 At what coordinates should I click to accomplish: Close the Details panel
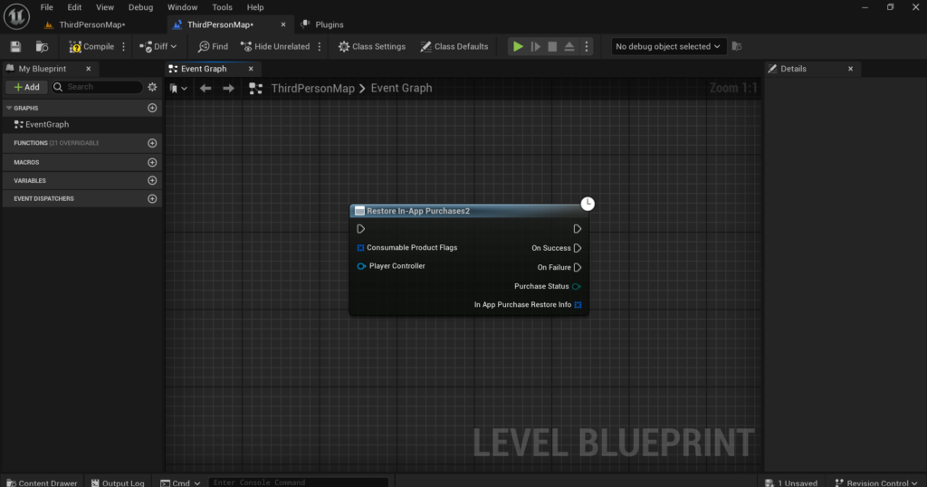point(851,69)
